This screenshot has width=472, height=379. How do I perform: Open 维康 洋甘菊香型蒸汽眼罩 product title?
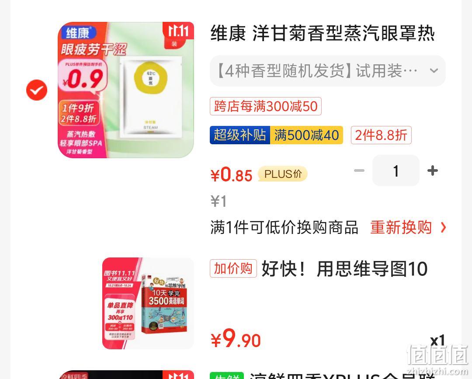pos(323,33)
